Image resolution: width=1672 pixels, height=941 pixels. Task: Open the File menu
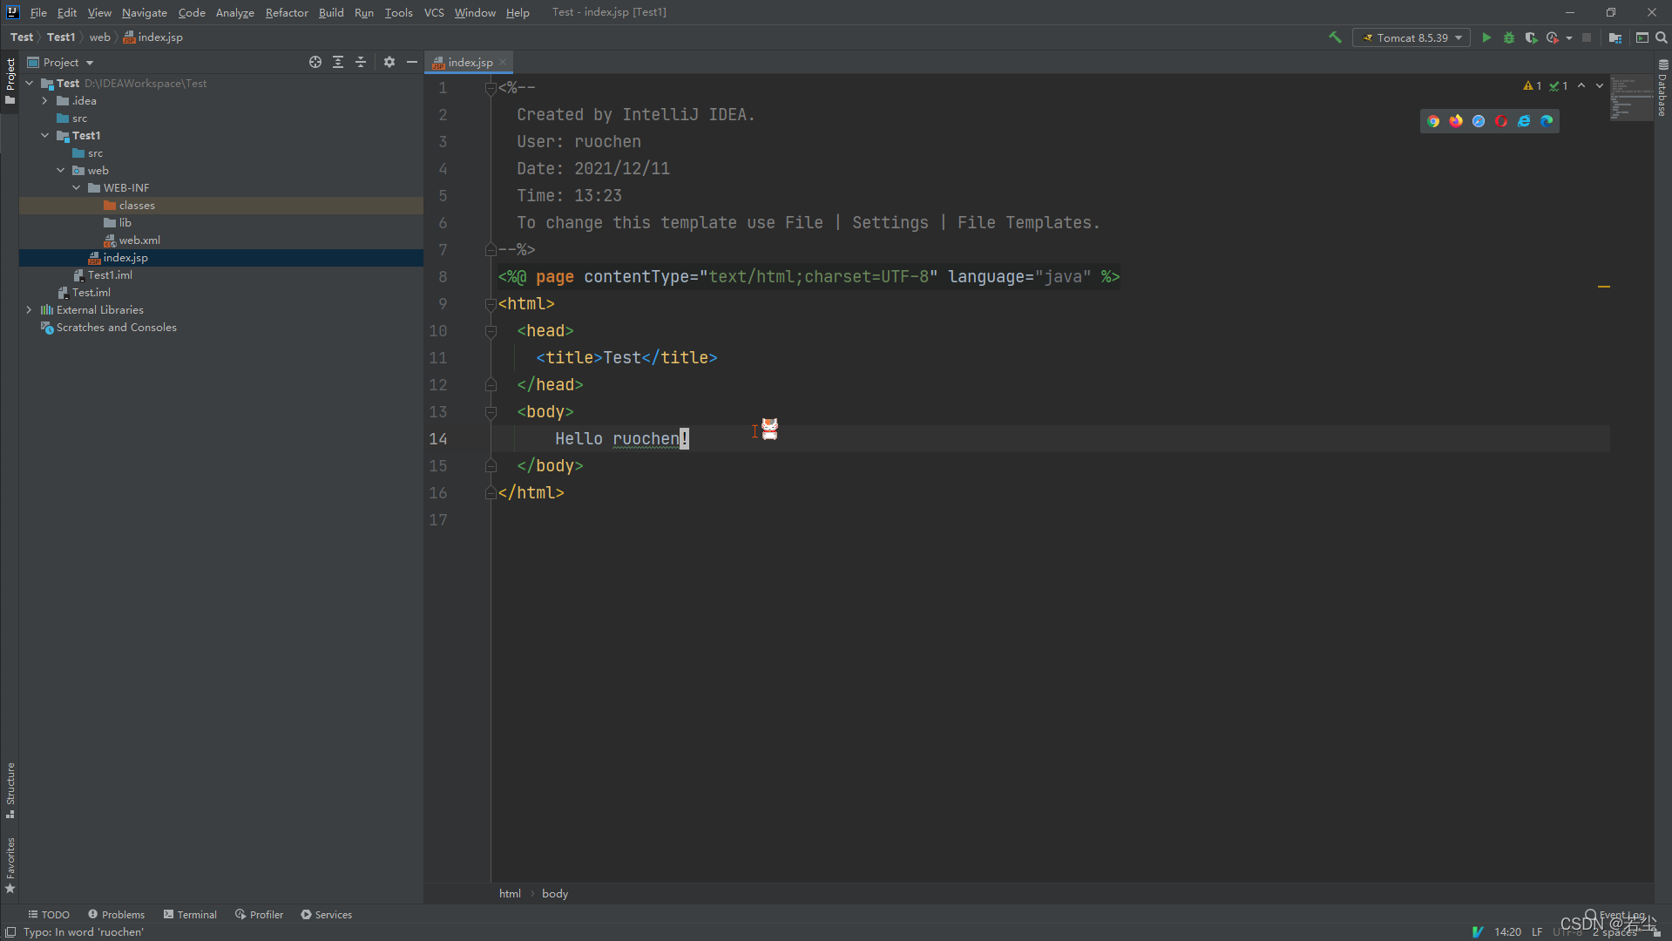pos(38,12)
